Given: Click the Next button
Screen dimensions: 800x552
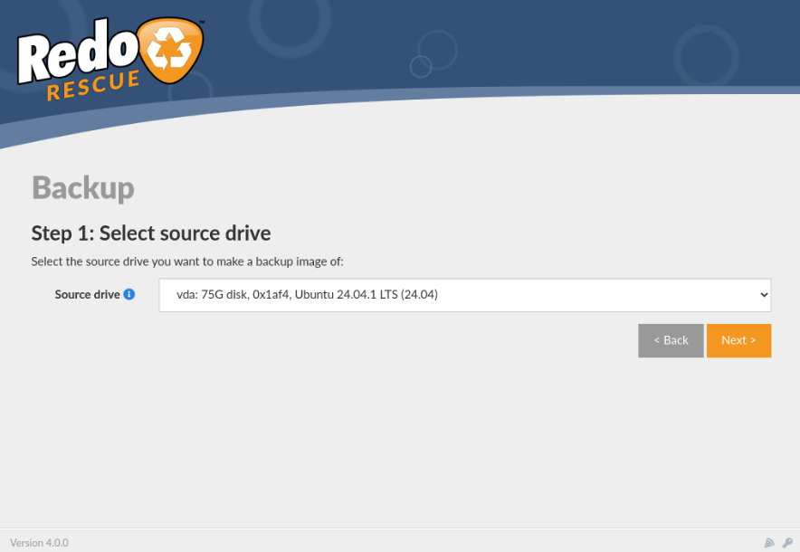Looking at the screenshot, I should point(738,340).
